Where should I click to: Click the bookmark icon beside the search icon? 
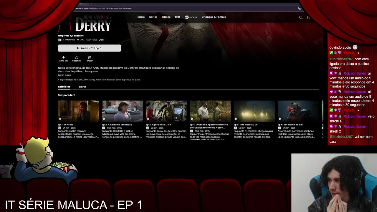pos(308,17)
